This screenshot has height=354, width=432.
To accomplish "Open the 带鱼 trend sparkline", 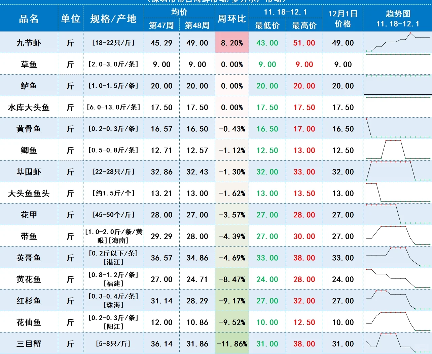I will pos(398,236).
